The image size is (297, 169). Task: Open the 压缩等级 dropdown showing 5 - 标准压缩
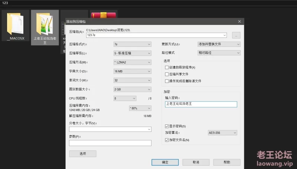133,53
